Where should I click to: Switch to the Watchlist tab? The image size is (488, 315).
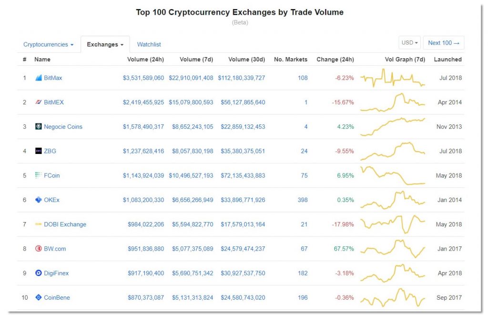tap(149, 44)
